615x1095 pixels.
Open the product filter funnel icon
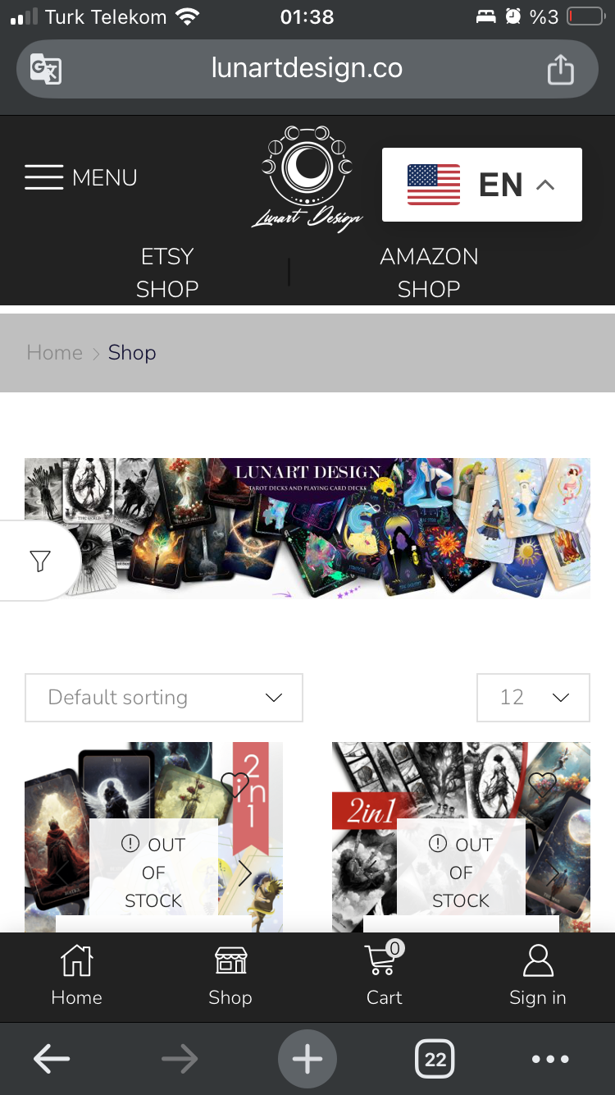[39, 561]
